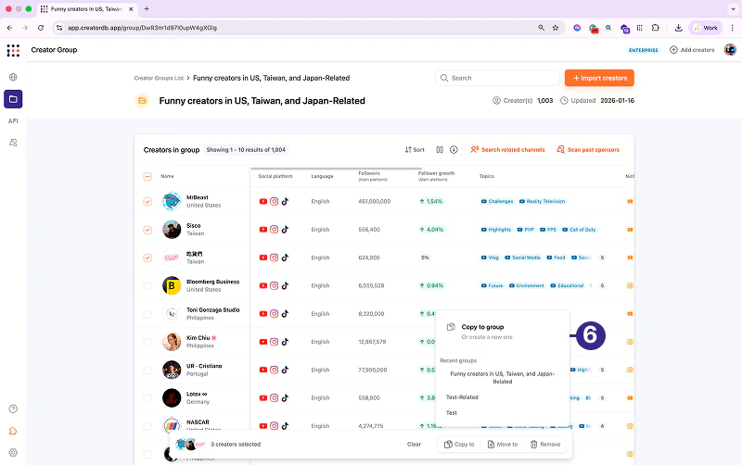Click UR - Cristiano's YouTube icon
This screenshot has width=742, height=465.
(263, 370)
